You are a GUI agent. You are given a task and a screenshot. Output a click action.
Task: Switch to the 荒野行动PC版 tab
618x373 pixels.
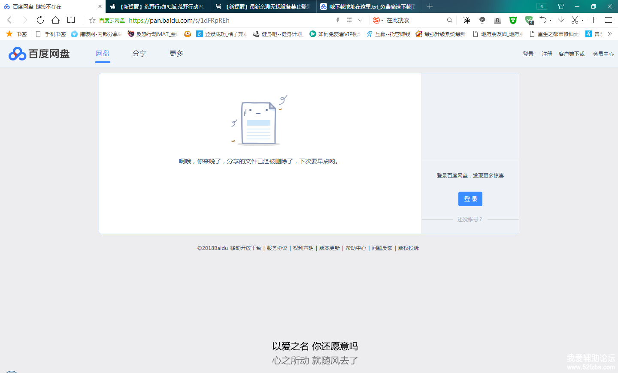tap(158, 6)
